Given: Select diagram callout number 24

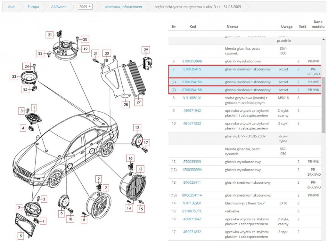Looking at the screenshot, I should pyautogui.click(x=27, y=66).
